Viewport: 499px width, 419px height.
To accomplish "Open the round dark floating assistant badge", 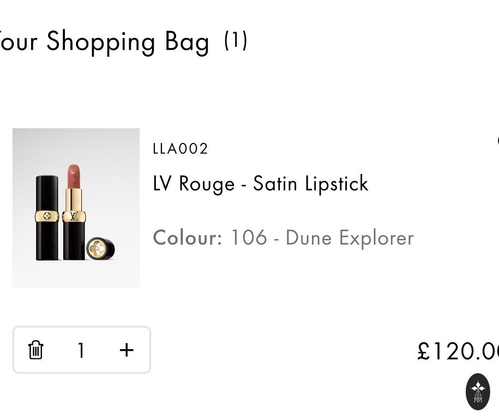I will pyautogui.click(x=478, y=392).
